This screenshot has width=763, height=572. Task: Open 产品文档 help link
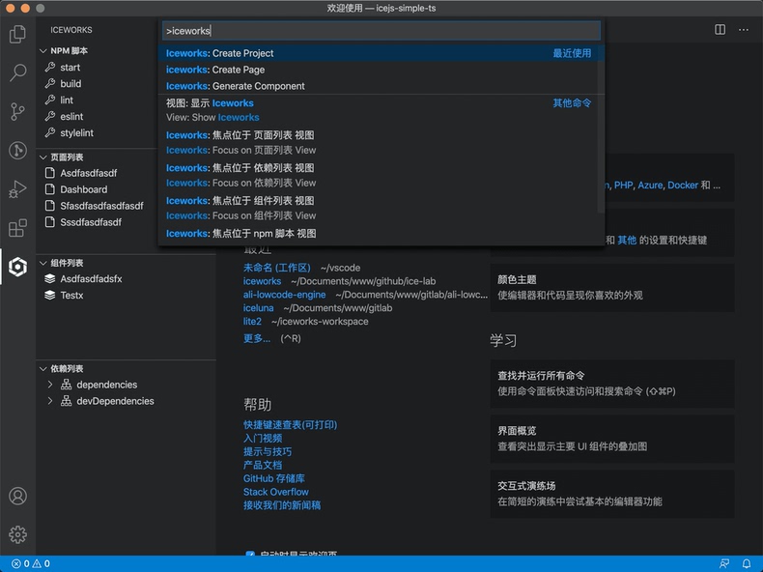tap(263, 465)
